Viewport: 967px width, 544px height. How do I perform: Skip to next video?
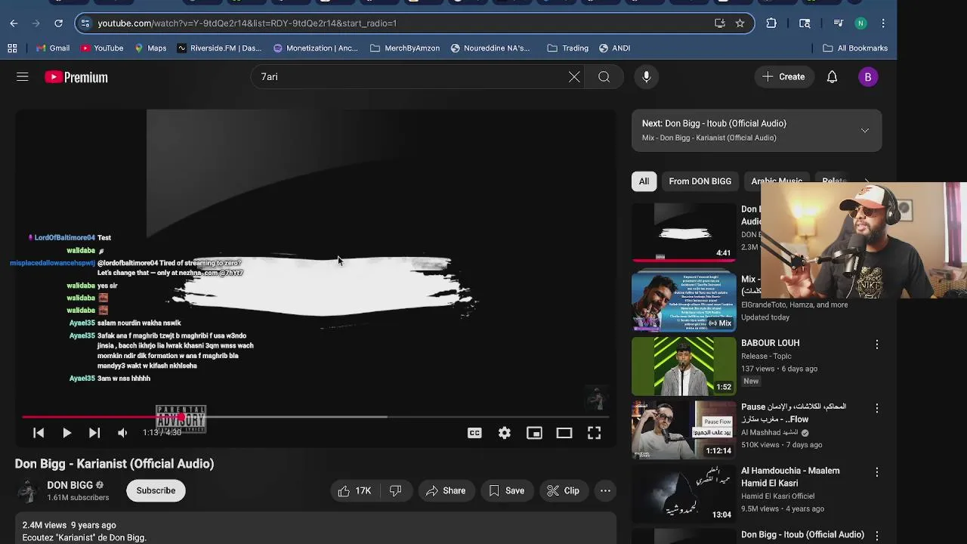[94, 433]
